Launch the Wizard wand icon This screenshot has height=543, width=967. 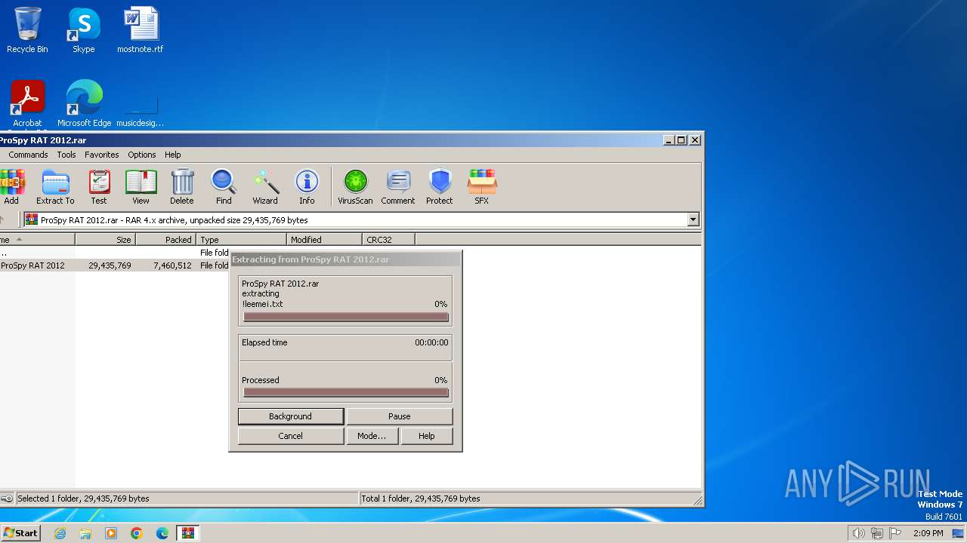[x=265, y=186]
